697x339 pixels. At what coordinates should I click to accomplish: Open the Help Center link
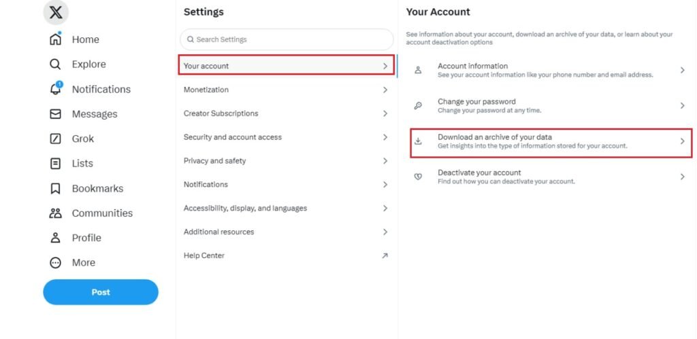204,255
